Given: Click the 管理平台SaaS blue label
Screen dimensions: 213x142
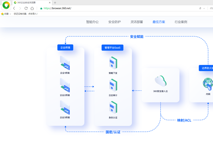Looking at the screenshot, I should point(113,48).
